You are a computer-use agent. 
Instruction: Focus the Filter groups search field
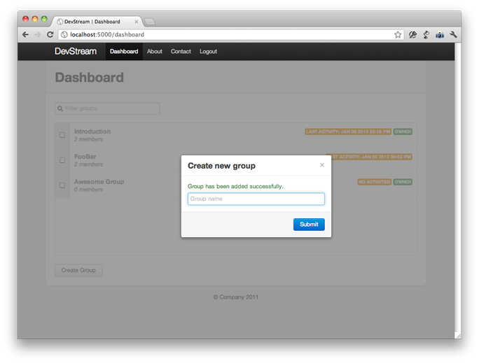[107, 108]
